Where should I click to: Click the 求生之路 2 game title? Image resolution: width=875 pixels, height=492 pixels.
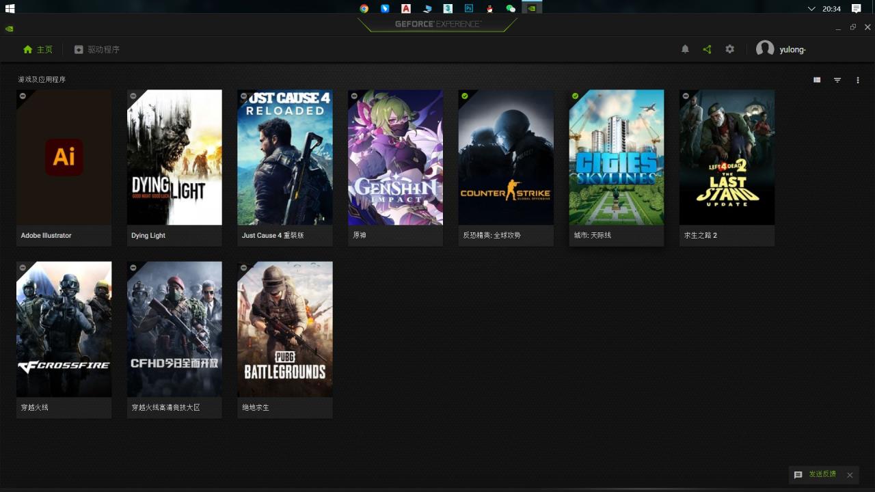click(x=701, y=235)
